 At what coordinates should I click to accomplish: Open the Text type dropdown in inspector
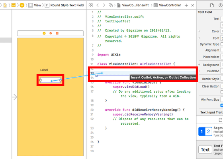[x=222, y=19]
